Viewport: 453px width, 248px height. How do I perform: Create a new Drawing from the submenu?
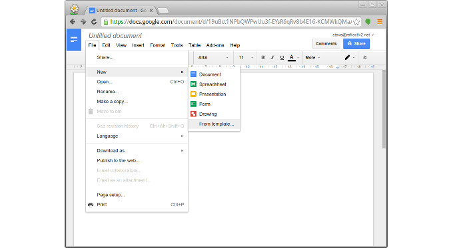click(x=214, y=114)
